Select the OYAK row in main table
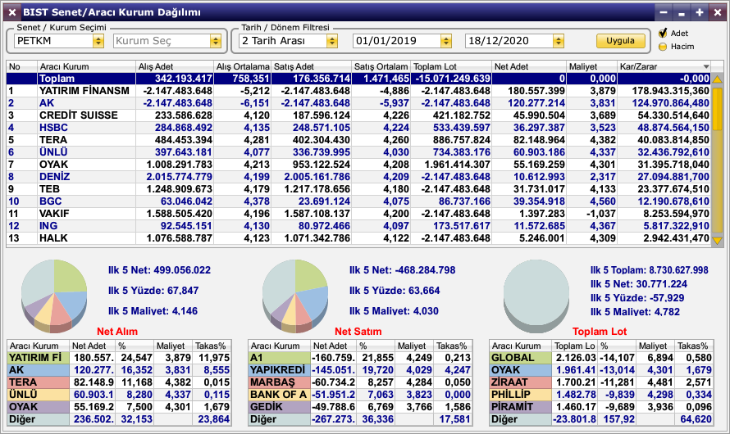730x434 pixels. pos(358,165)
